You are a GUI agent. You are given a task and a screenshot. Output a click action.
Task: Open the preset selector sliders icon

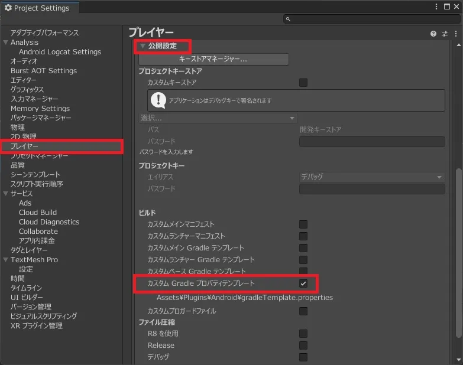tap(445, 34)
